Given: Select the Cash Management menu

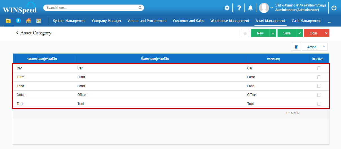Looking at the screenshot, I should coord(306,21).
